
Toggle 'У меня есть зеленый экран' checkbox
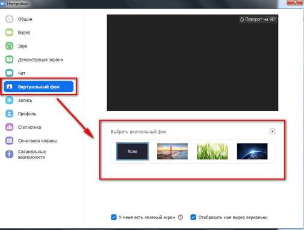(114, 217)
